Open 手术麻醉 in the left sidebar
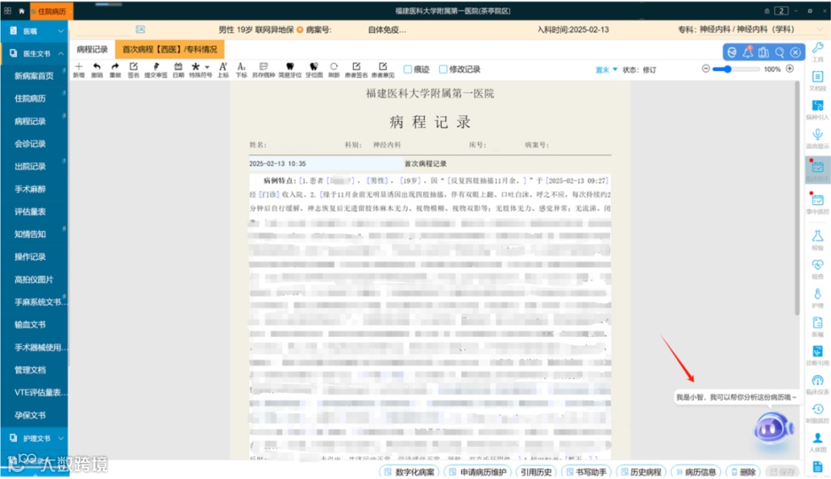 [x=30, y=189]
